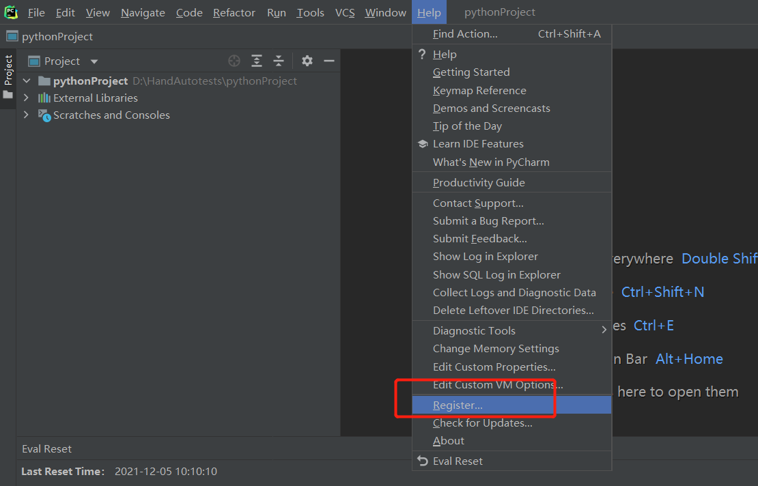Select Delete Leftover IDE Directories…
This screenshot has width=758, height=486.
pos(512,310)
